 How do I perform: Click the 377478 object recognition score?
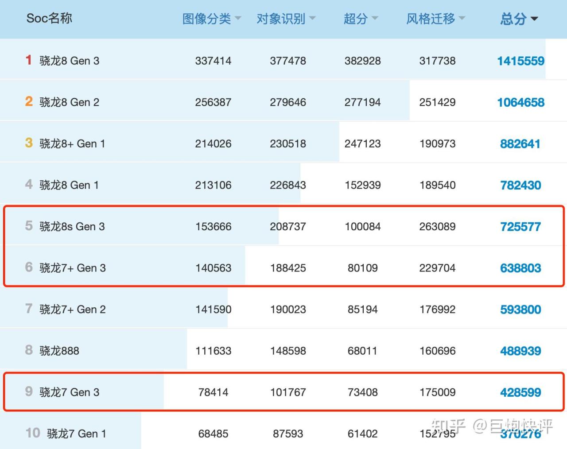288,61
